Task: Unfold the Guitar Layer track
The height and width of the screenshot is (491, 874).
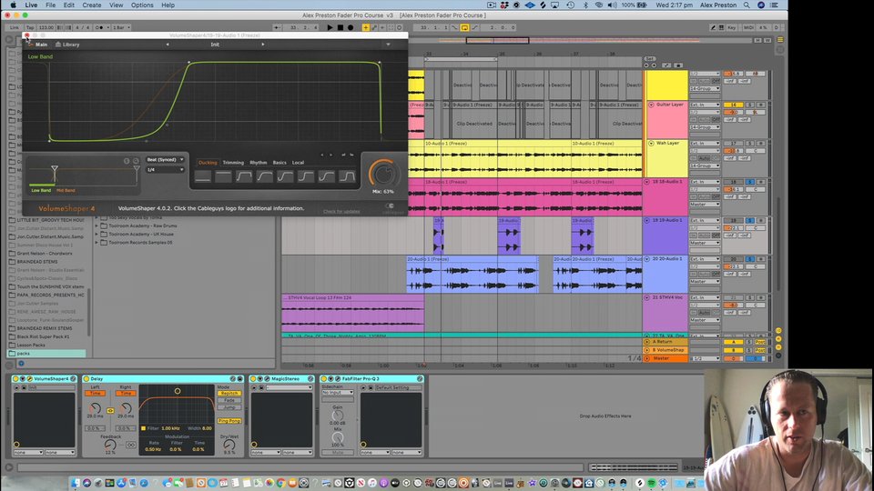Action: [x=651, y=105]
